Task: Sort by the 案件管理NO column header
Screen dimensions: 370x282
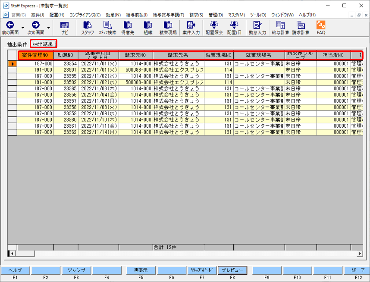Action: (36, 55)
